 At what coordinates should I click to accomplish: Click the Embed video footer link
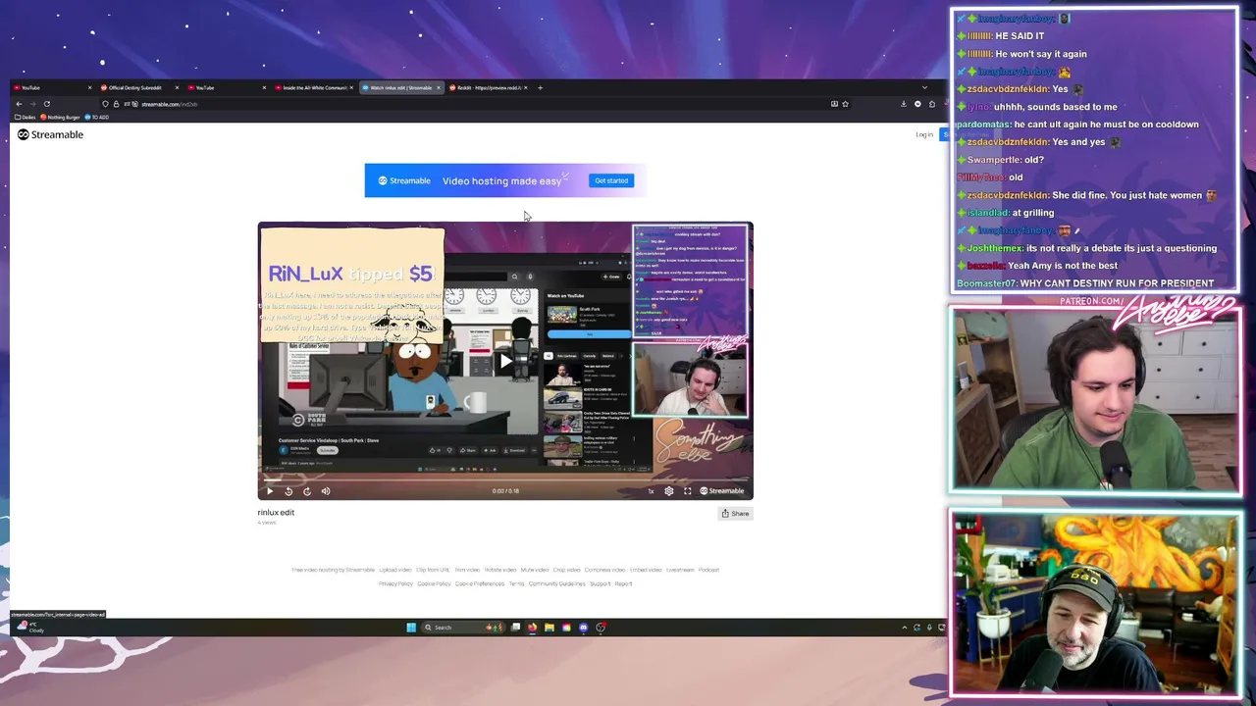[x=646, y=570]
